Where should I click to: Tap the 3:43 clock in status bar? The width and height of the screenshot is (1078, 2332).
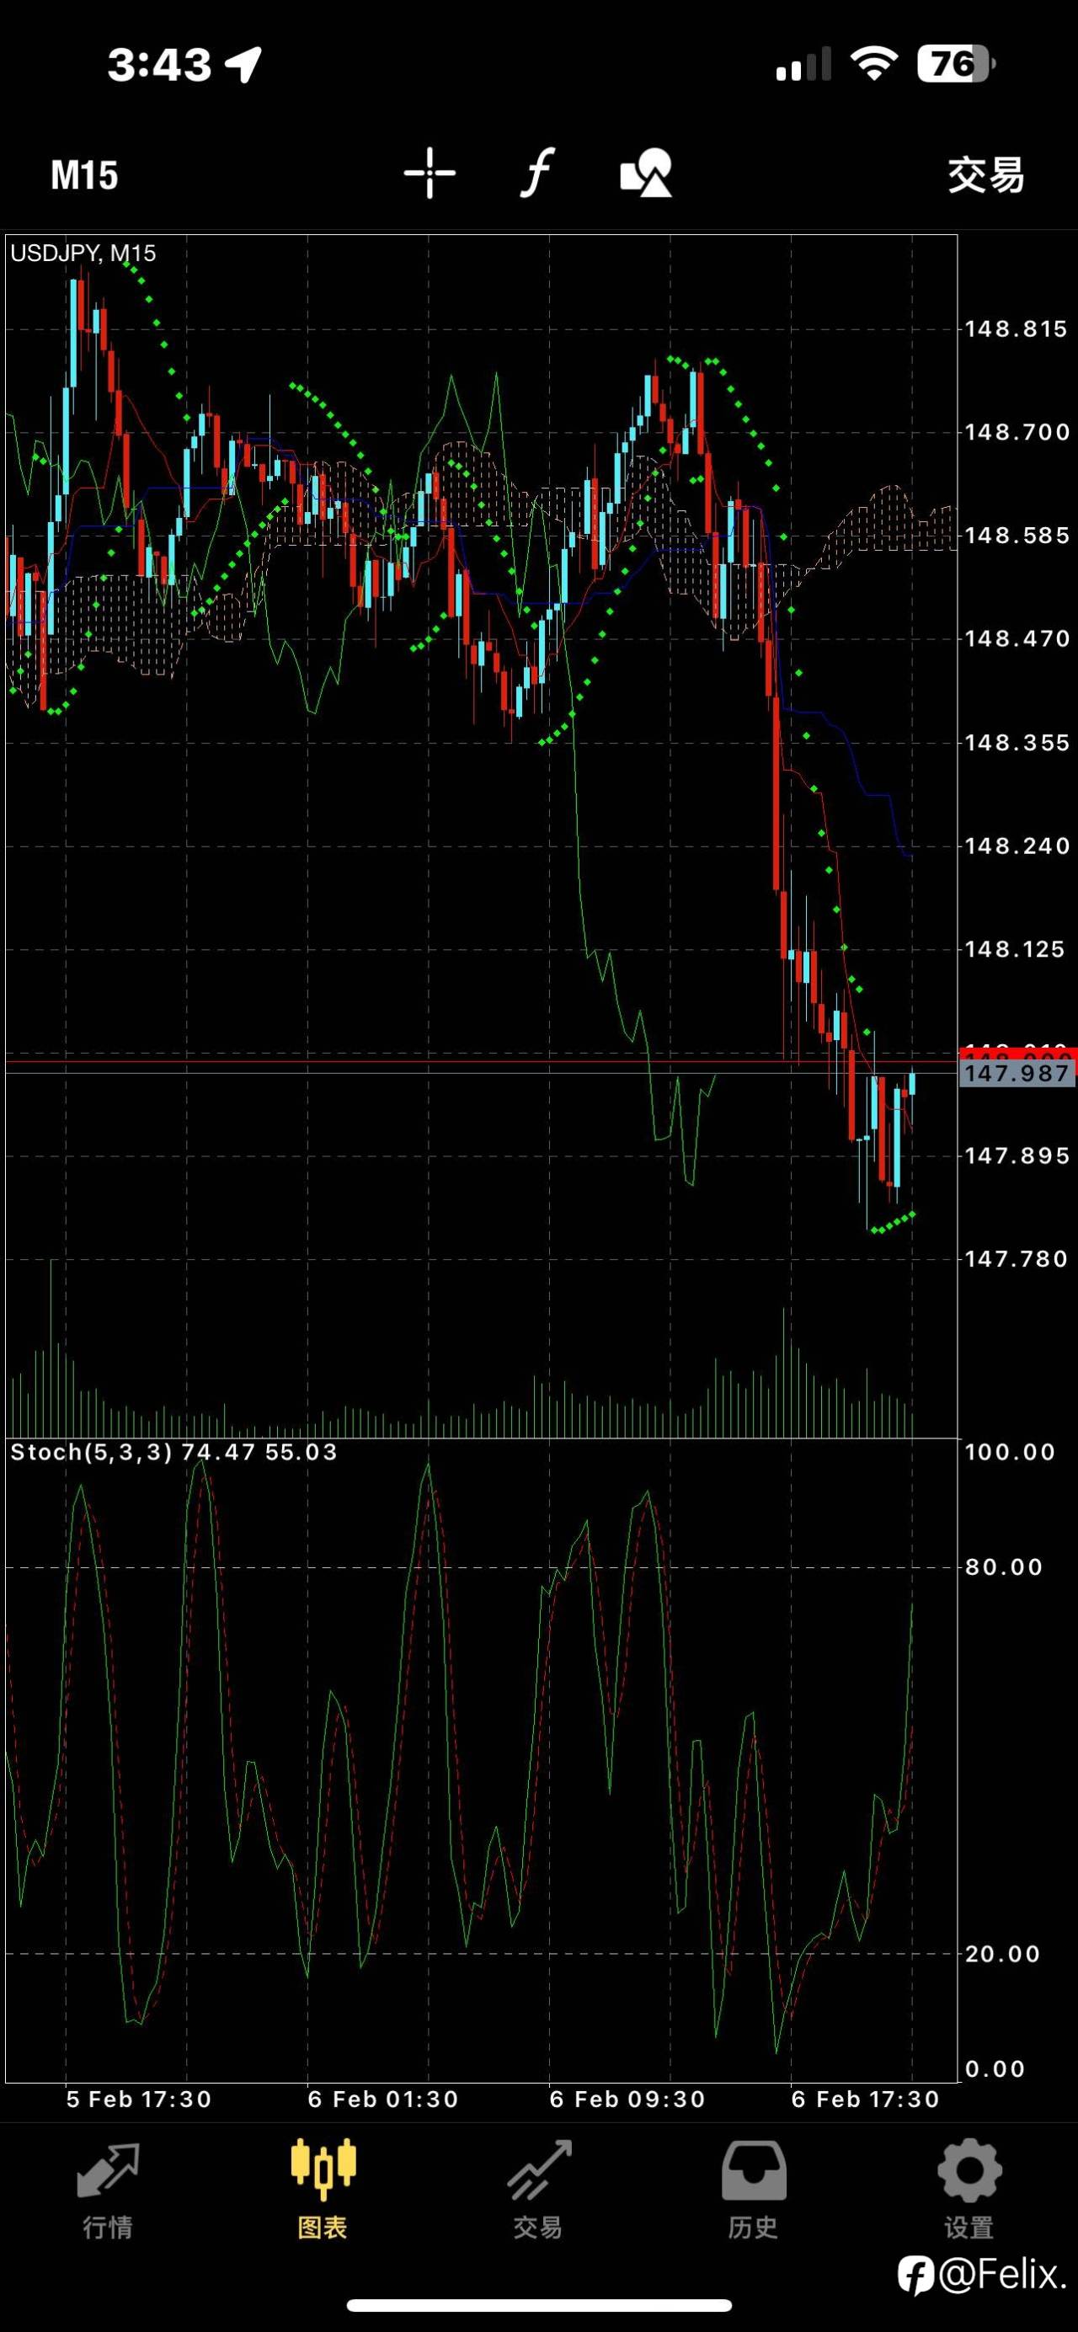click(x=159, y=65)
